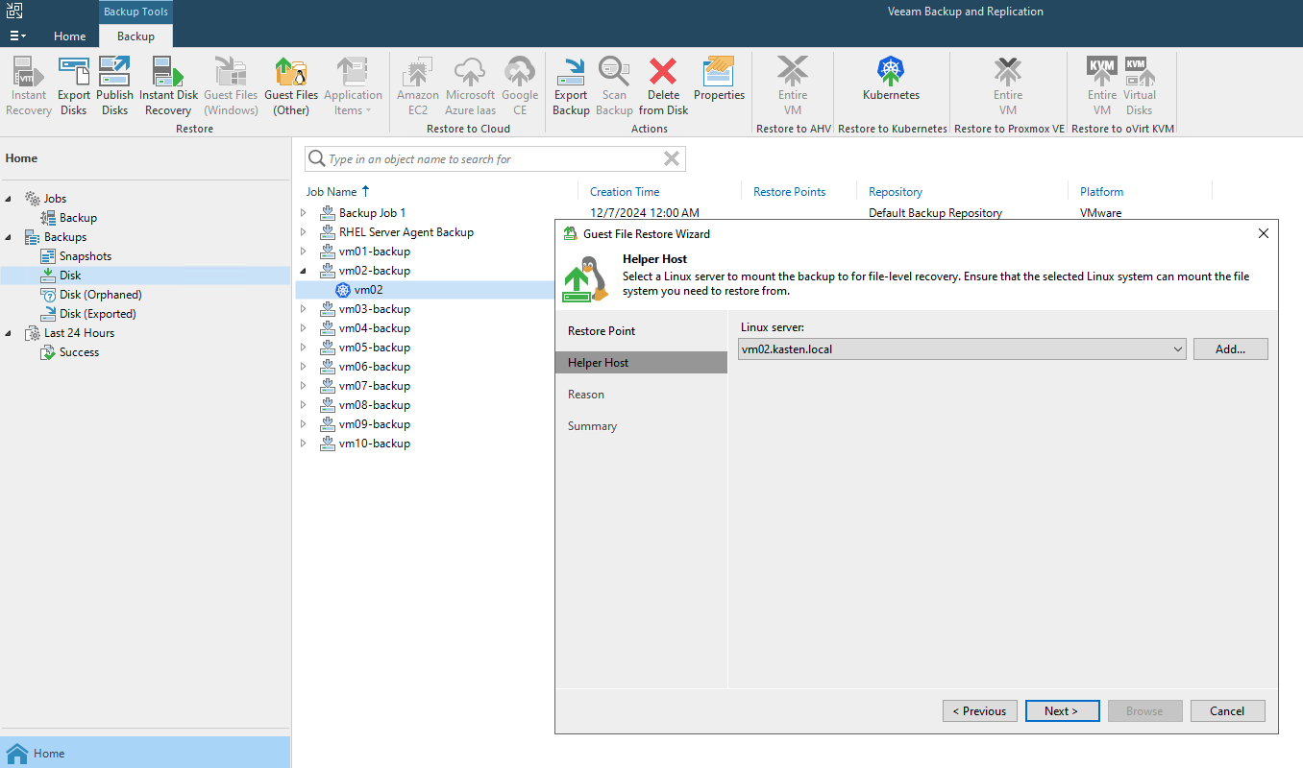This screenshot has height=768, width=1303.
Task: Click the Google CE restore icon
Action: [x=520, y=85]
